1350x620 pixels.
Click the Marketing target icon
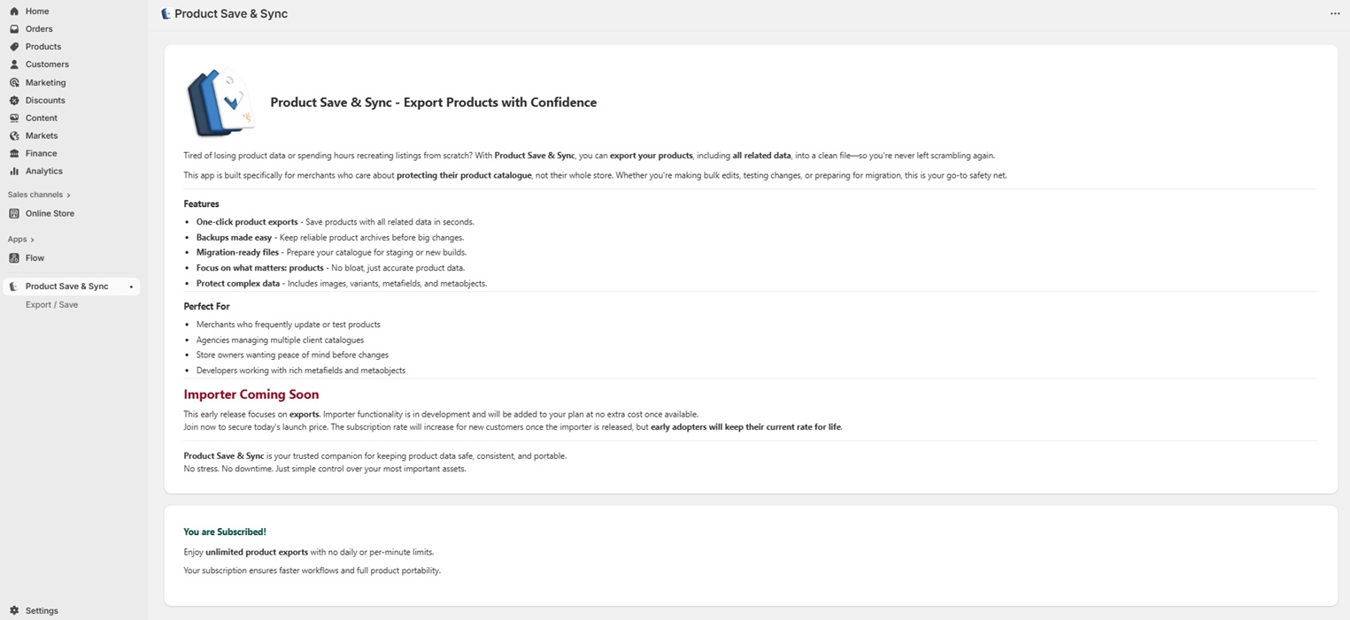coord(14,82)
